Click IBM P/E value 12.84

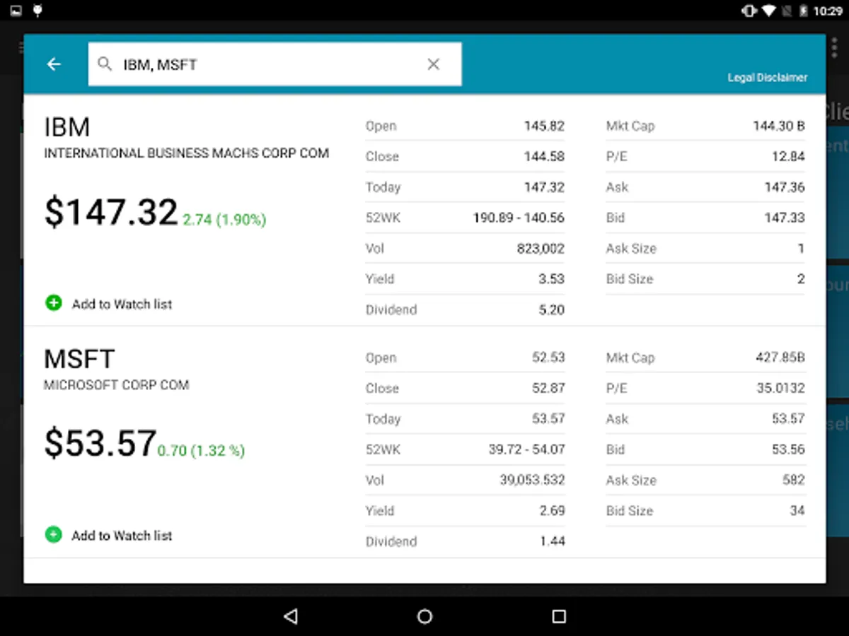pyautogui.click(x=788, y=157)
